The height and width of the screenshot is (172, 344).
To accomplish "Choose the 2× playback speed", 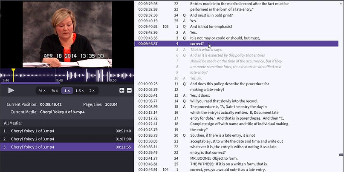I will (92, 91).
